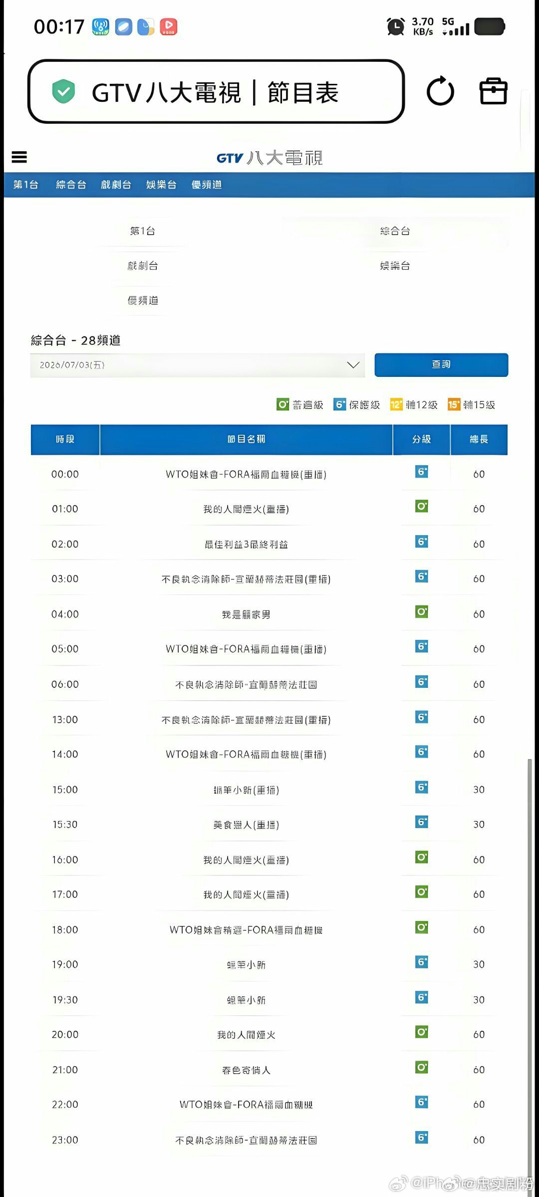Viewport: 539px width, 1197px height.
Task: Tap the 13:00 time cell
Action: (65, 720)
